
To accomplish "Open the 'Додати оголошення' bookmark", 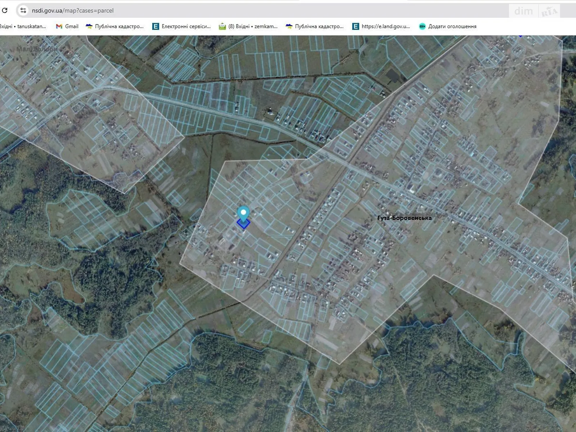I will [x=448, y=26].
